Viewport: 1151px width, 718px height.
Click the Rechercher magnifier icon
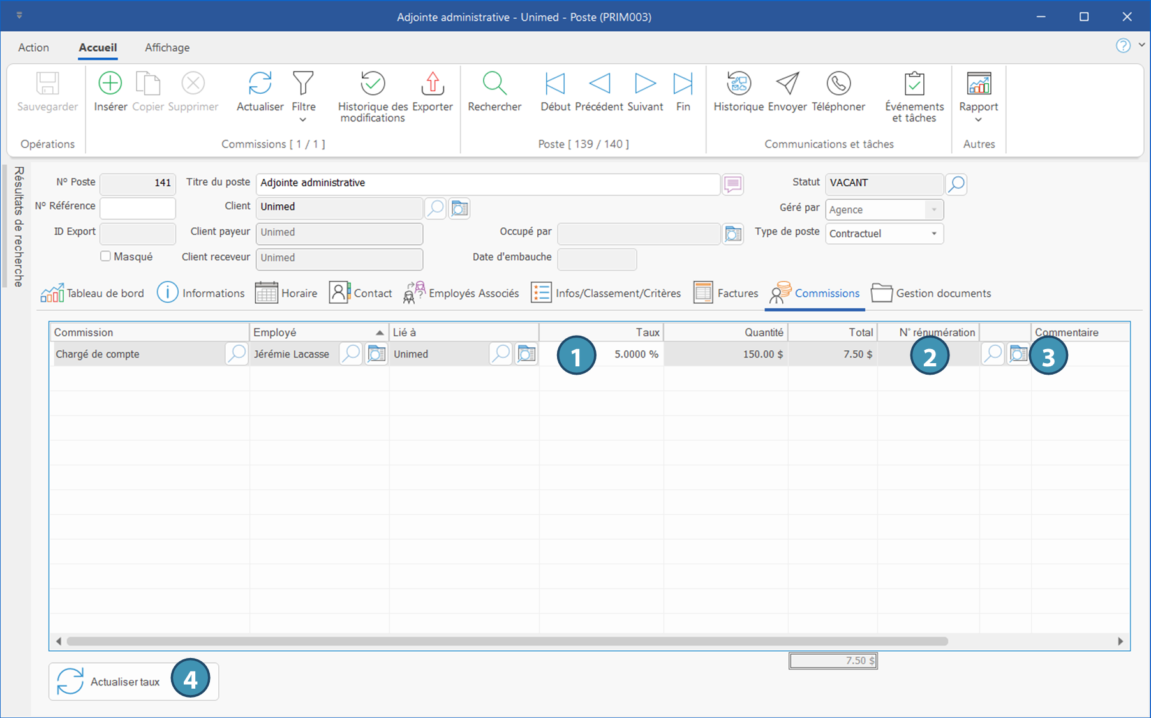click(494, 84)
